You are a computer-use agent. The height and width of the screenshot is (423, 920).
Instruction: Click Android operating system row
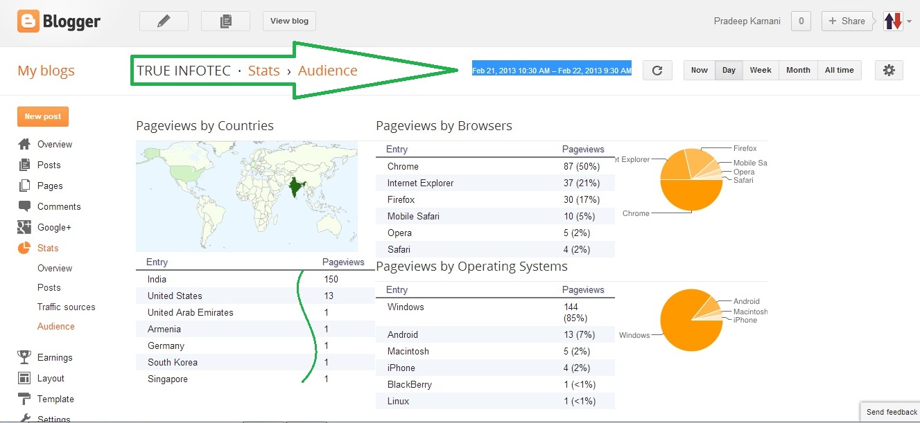coord(495,334)
